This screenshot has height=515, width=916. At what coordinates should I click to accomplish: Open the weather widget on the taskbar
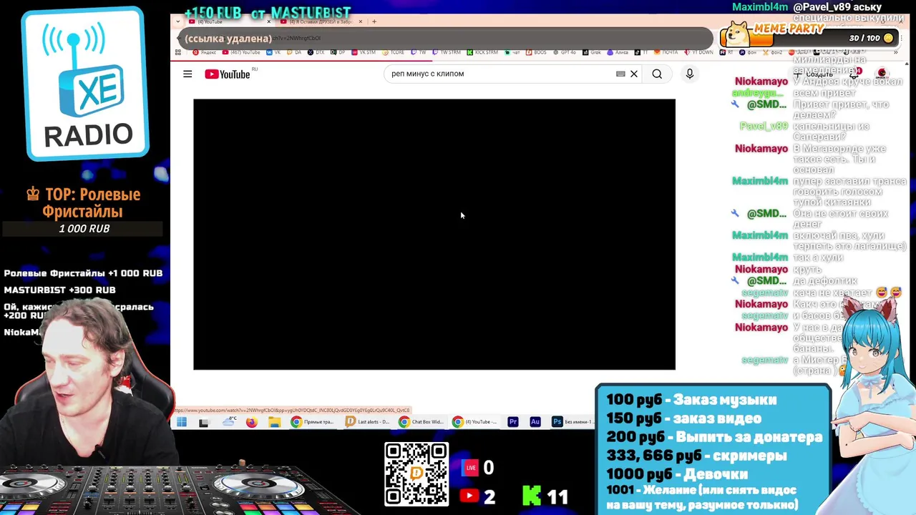tap(229, 422)
